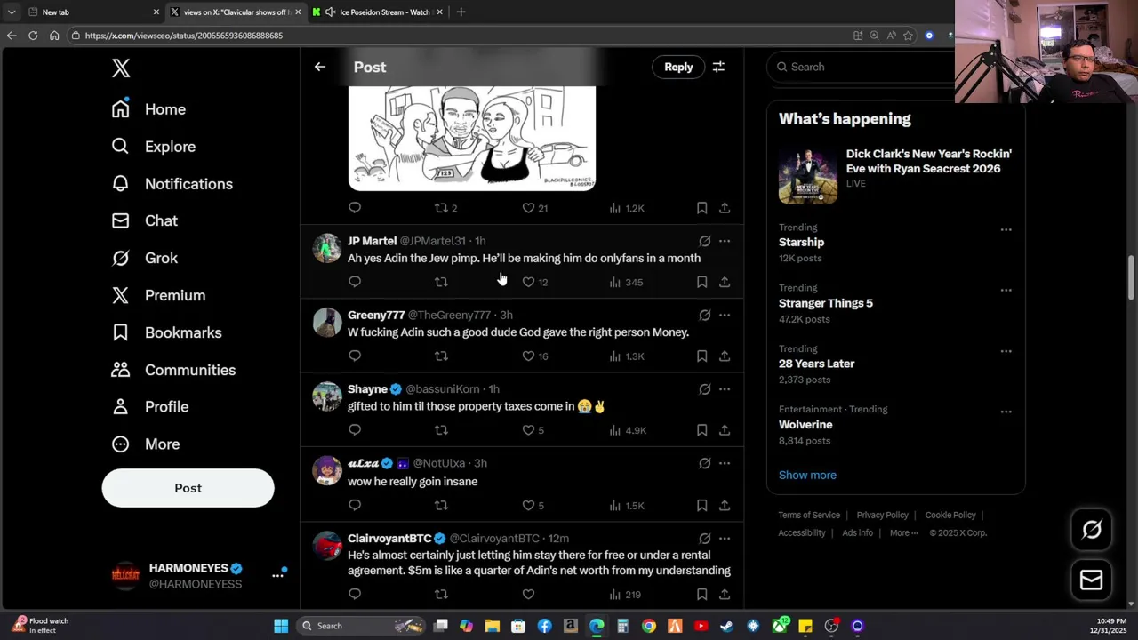Reply to ClairvoyantBTC's comment
Image resolution: width=1138 pixels, height=640 pixels.
(355, 594)
